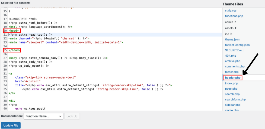Open functions.php file
Viewport: 265px width, 129px height.
point(234,16)
